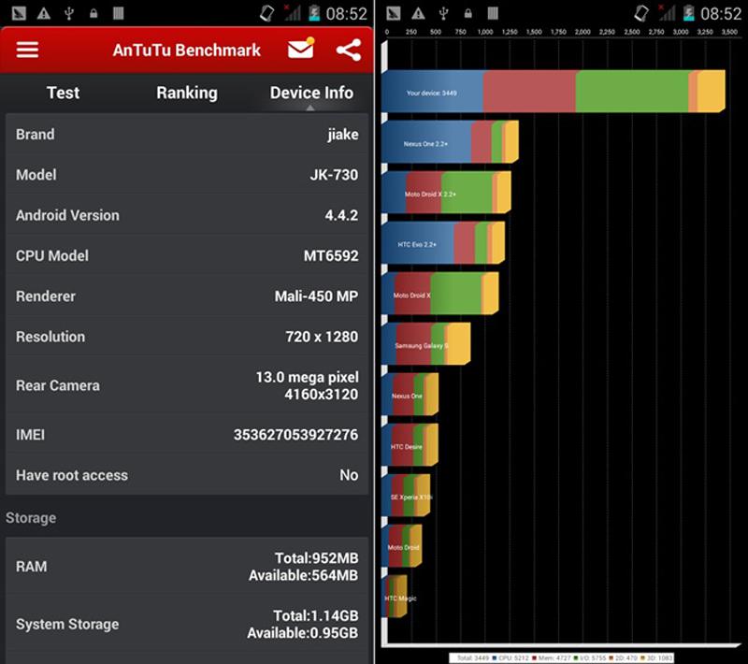Switch to the Test tab

(63, 93)
